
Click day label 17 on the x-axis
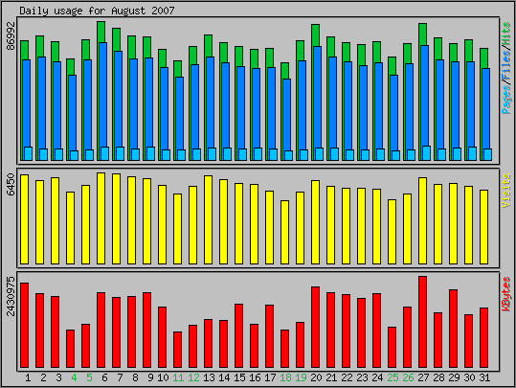(270, 377)
